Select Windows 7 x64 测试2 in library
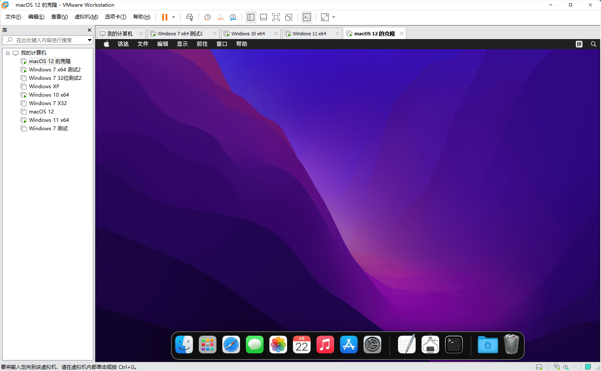 pos(55,70)
